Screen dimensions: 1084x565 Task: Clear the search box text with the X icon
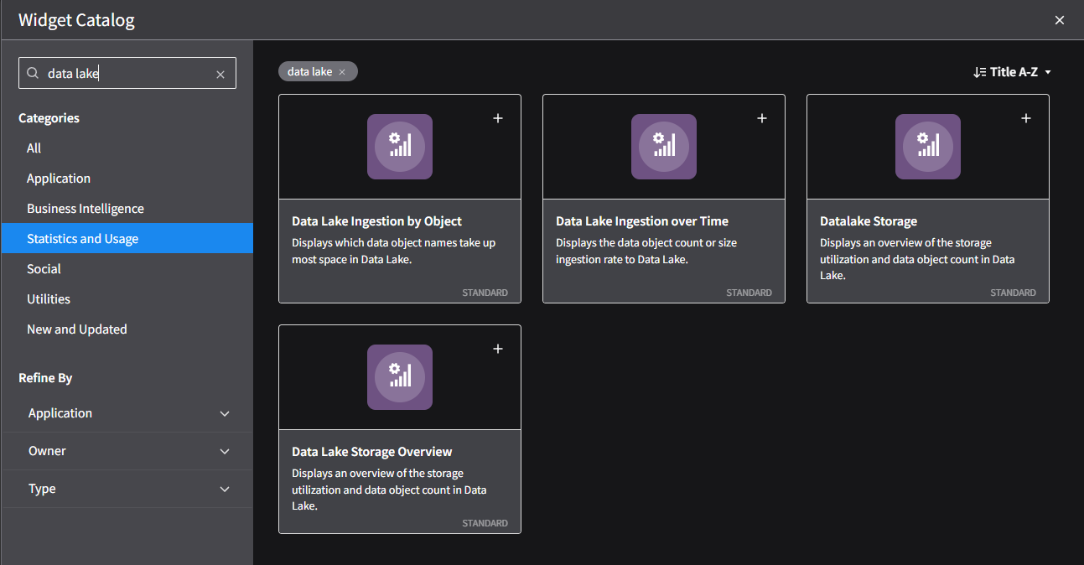[220, 74]
